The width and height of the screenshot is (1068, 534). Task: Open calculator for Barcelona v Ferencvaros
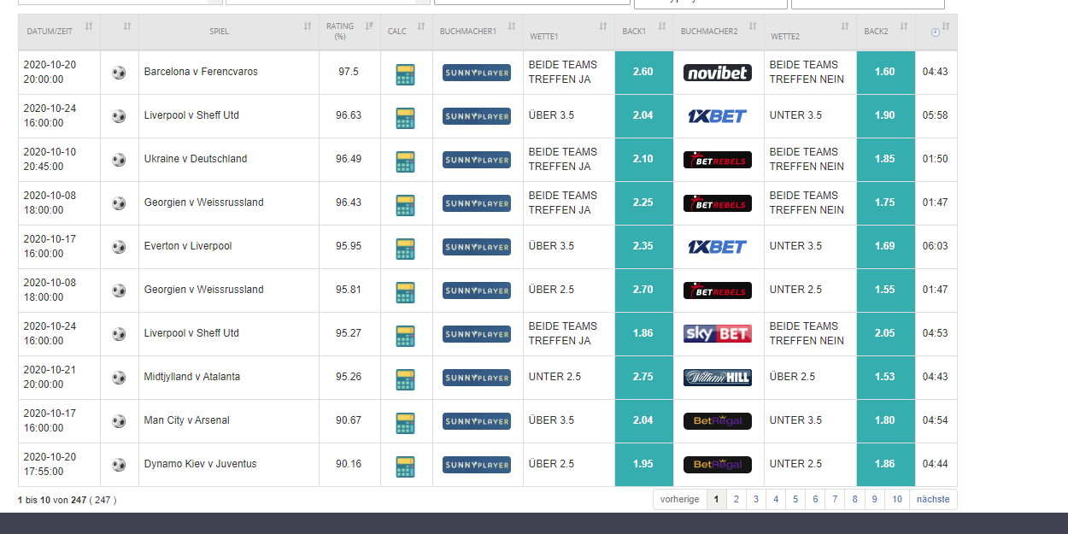pos(406,74)
